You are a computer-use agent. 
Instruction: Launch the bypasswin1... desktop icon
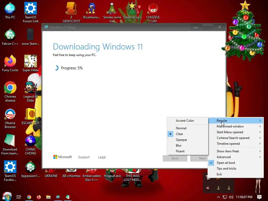[x=31, y=169]
